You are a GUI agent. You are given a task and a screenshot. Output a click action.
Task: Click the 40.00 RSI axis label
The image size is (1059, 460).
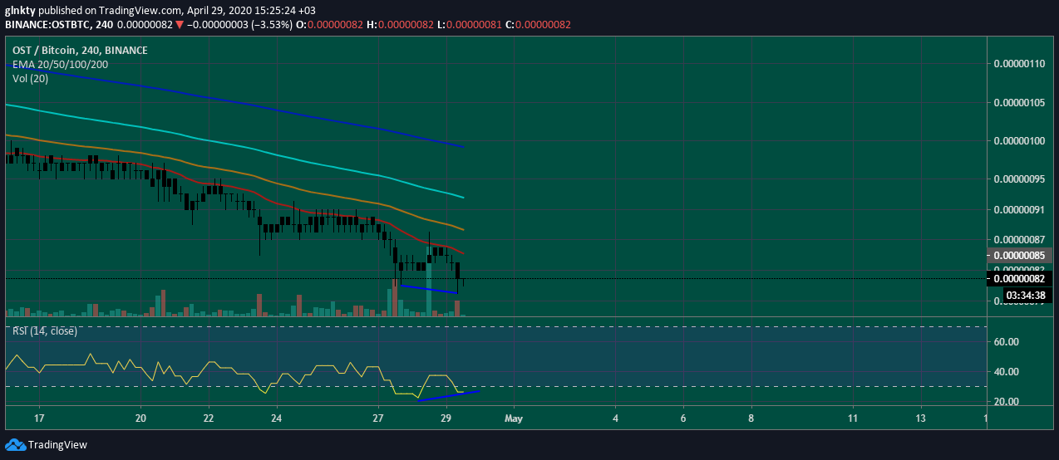[x=1007, y=372]
